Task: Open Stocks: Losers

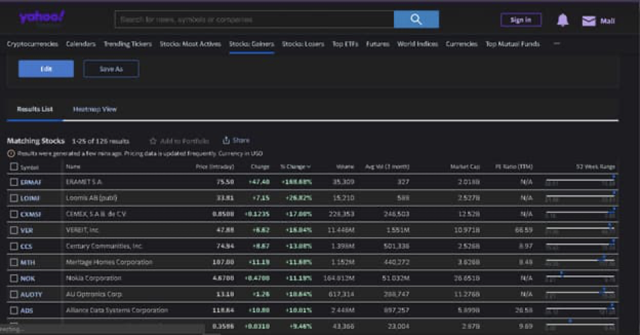Action: pyautogui.click(x=303, y=44)
